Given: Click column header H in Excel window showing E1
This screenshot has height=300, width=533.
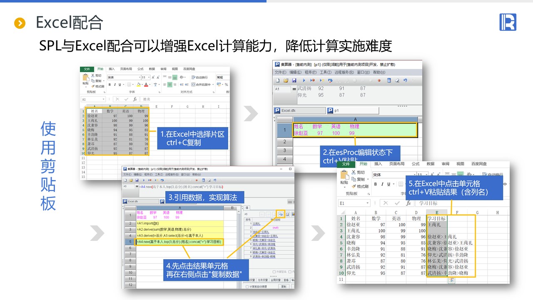Looking at the screenshot, I should tap(498, 212).
